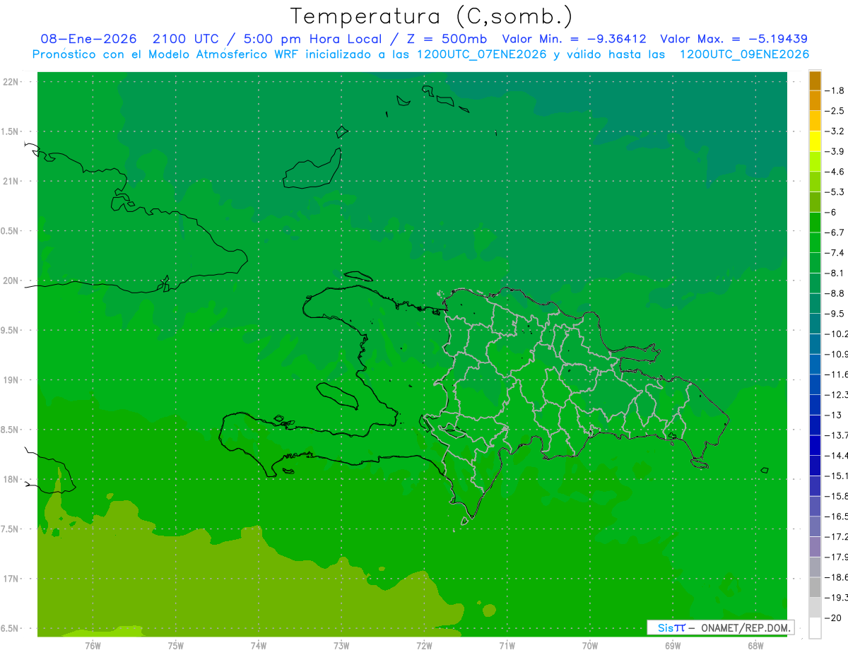
Task: Click the colorbar value '-12.3'
Action: tap(837, 395)
